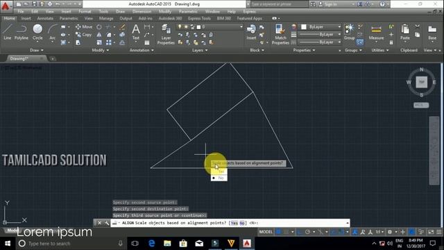Viewport: 444px width, 250px height.
Task: Click Sign In in the title bar
Action: click(330, 4)
